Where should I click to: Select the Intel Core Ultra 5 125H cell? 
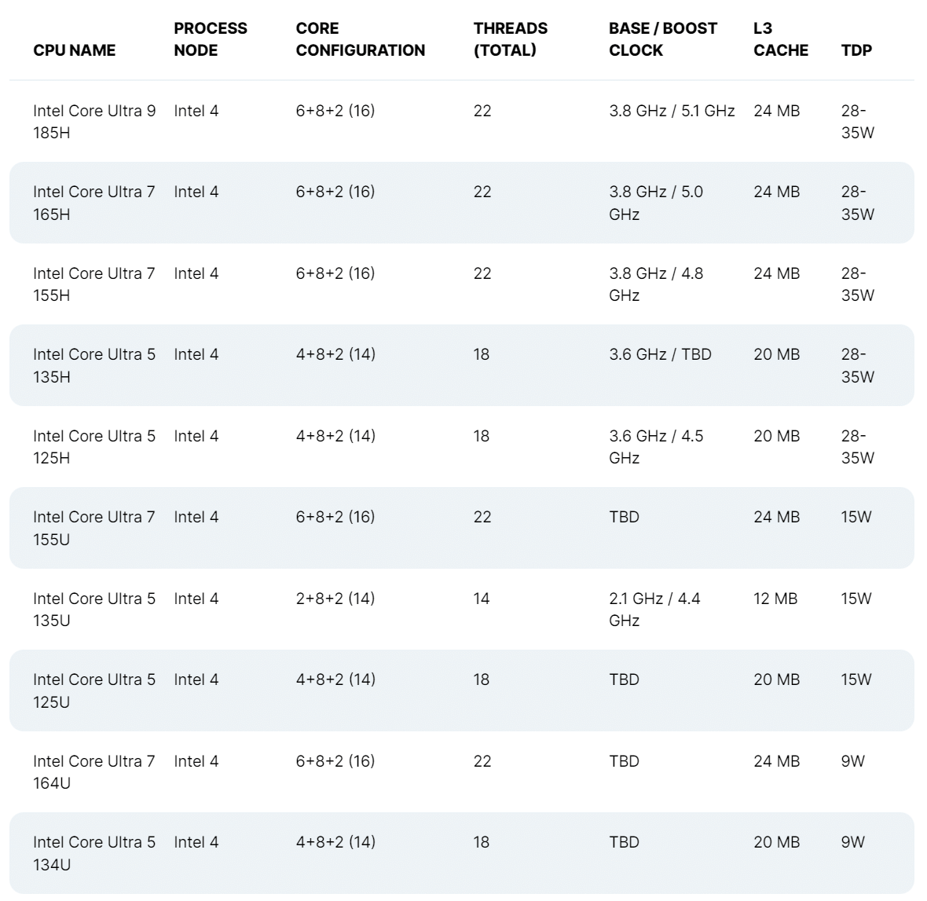[x=94, y=447]
